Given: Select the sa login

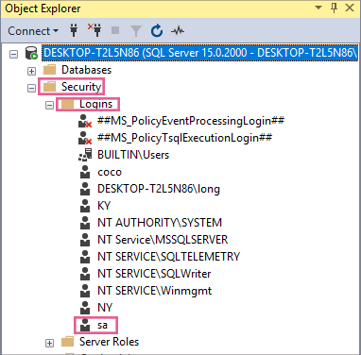Looking at the screenshot, I should (102, 326).
